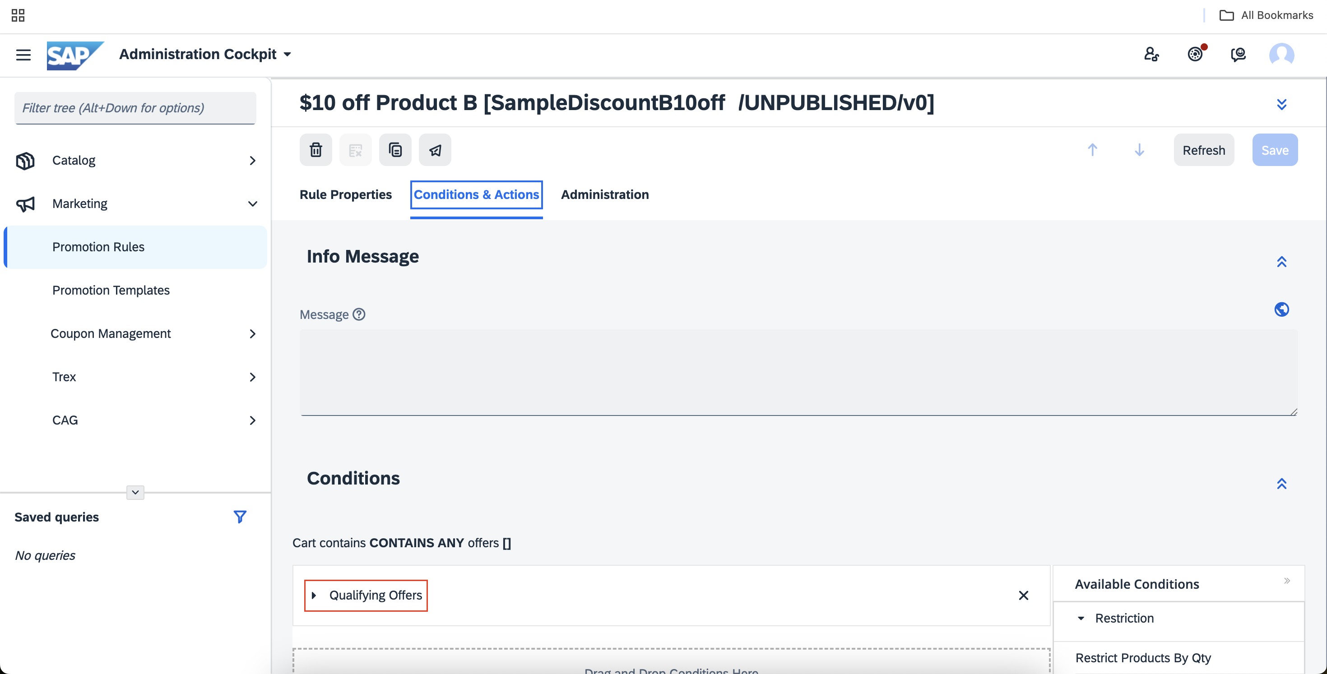Focus the Filter tree search field
Screen dimensions: 1327x674
pos(135,108)
